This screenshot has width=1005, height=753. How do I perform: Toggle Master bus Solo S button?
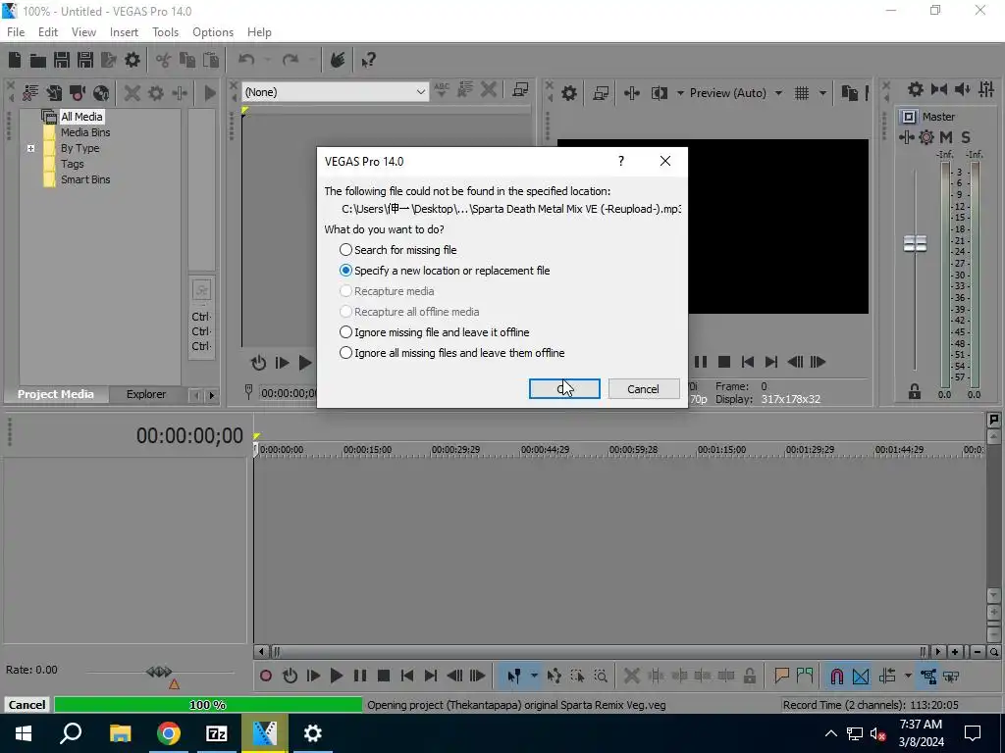[x=966, y=137]
